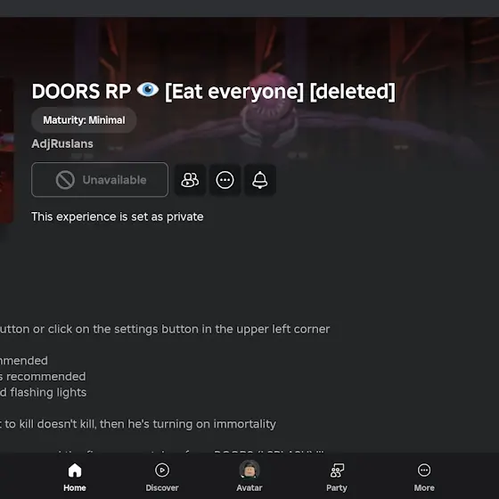Image resolution: width=499 pixels, height=499 pixels.
Task: Tap the Home house icon
Action: coord(75,470)
